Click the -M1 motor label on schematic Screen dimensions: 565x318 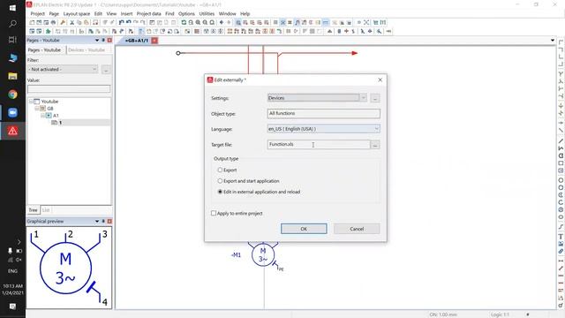click(236, 255)
